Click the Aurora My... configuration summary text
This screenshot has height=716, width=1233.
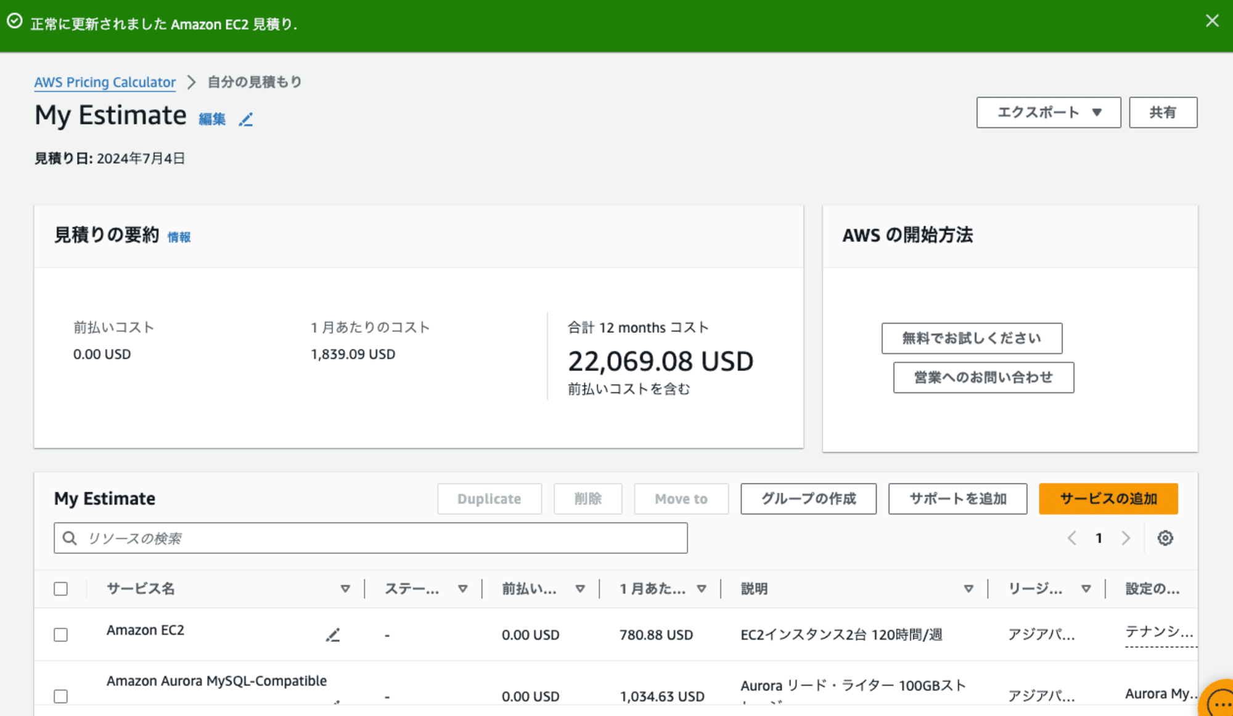pos(1161,694)
